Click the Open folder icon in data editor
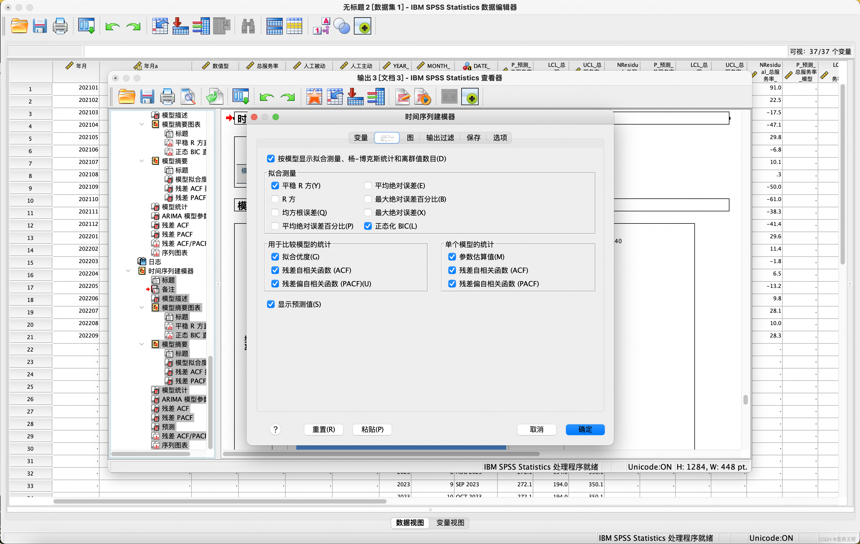Viewport: 860px width, 544px height. pyautogui.click(x=19, y=26)
